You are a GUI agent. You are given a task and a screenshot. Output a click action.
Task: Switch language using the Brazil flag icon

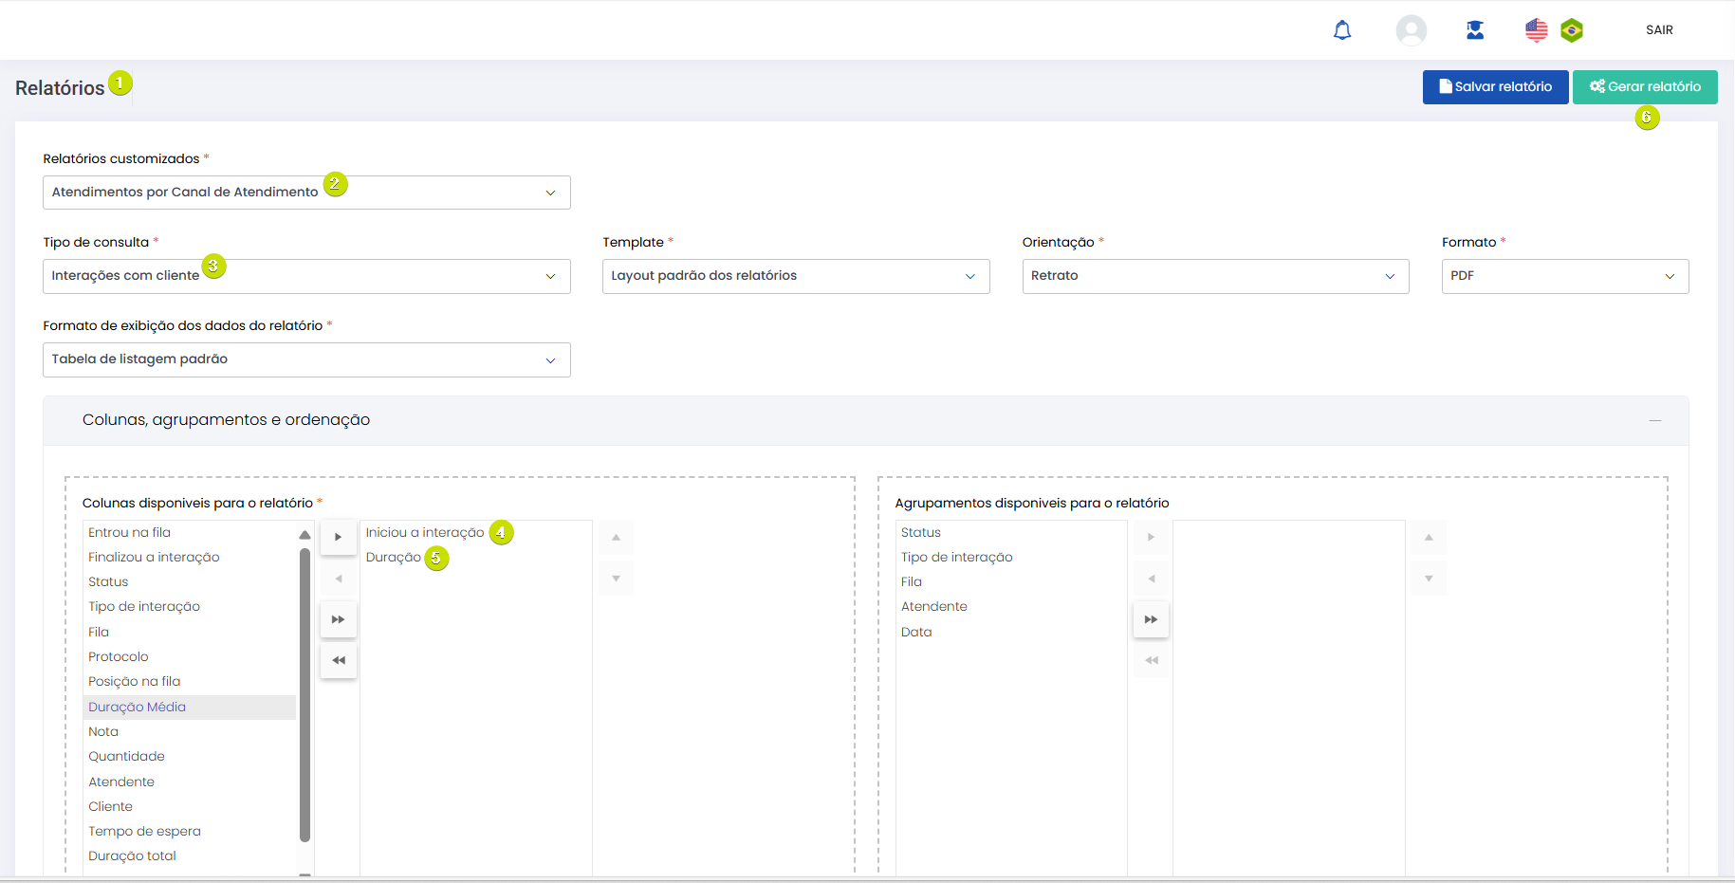[x=1572, y=30]
